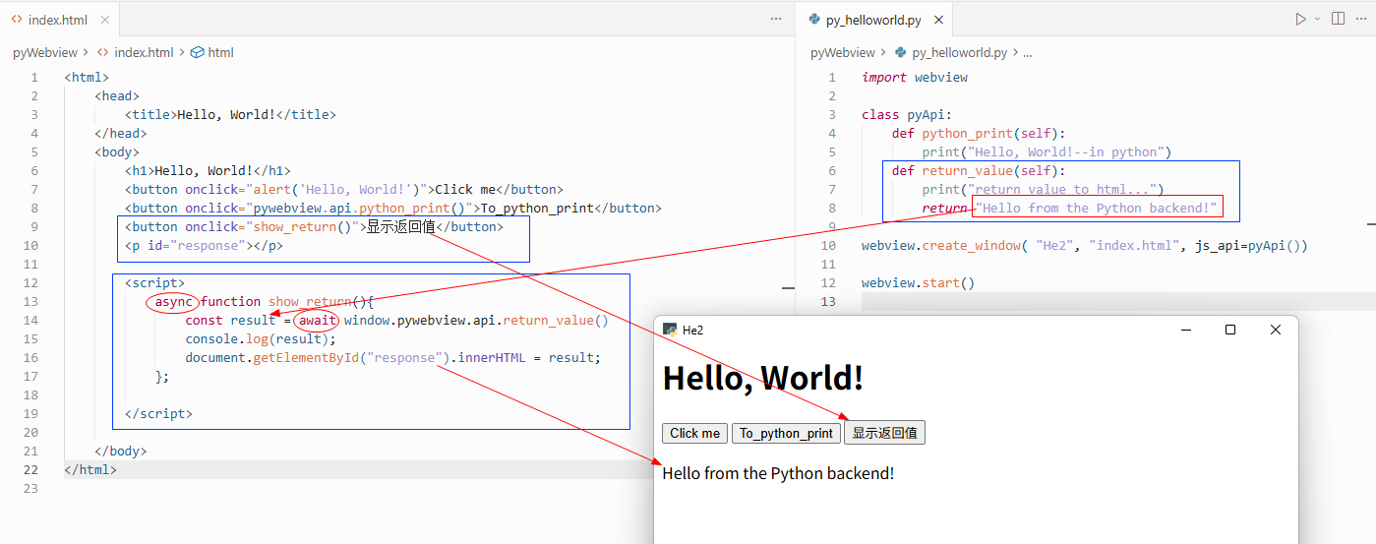Open the py_helloworld.py editor tab
This screenshot has width=1376, height=544.
(872, 19)
